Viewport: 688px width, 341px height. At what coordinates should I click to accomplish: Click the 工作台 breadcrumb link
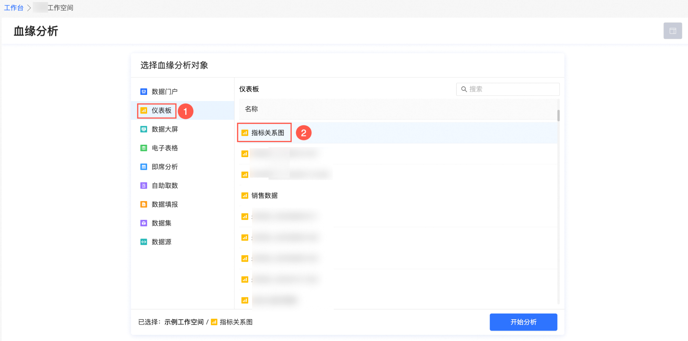[13, 8]
